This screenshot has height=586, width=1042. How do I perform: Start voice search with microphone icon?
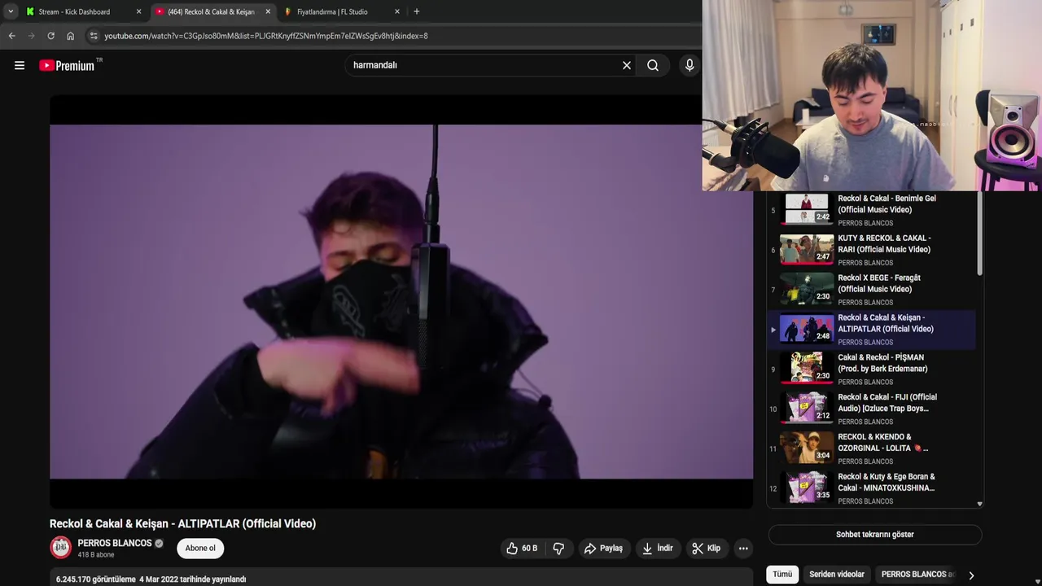tap(690, 65)
